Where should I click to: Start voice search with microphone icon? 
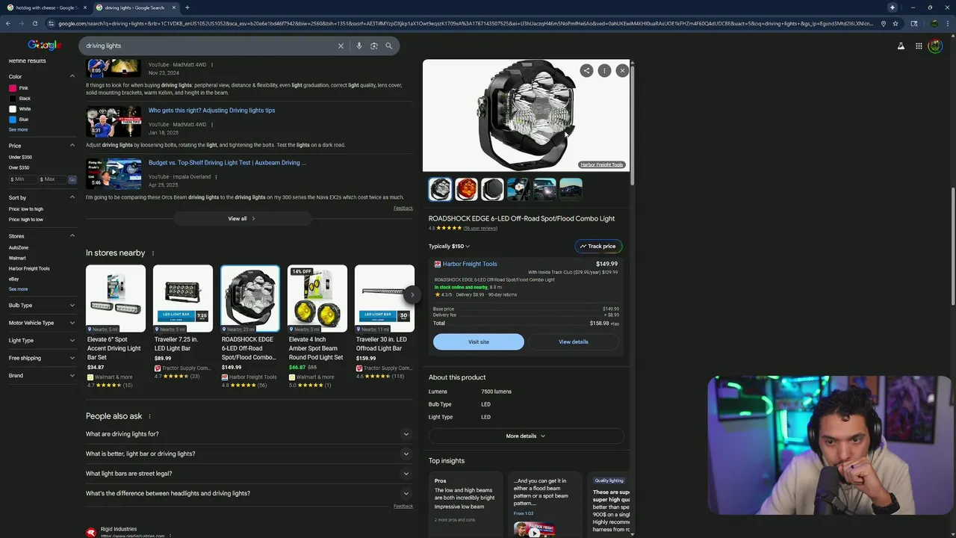coord(358,46)
